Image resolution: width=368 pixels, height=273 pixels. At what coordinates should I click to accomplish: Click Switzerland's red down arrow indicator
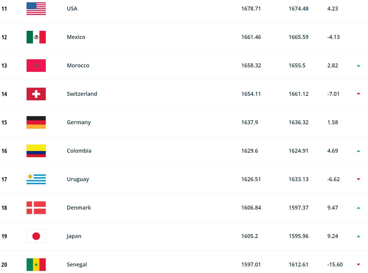click(x=358, y=94)
